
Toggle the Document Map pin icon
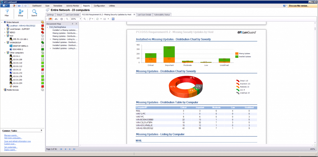[x=72, y=24]
